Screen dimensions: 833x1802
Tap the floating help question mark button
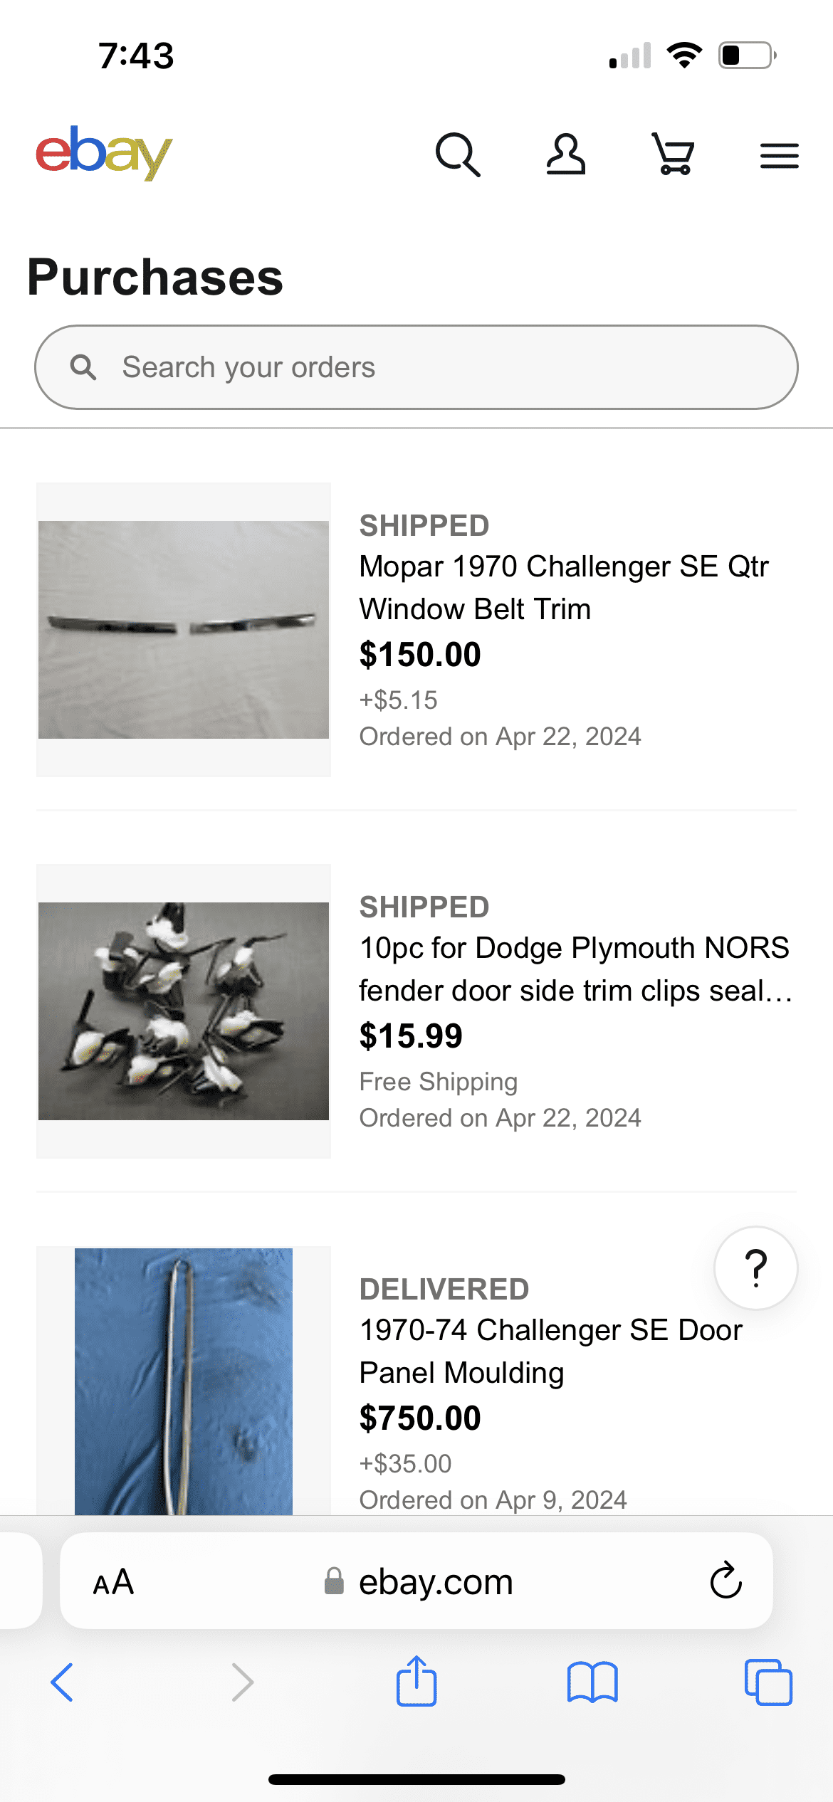(756, 1268)
